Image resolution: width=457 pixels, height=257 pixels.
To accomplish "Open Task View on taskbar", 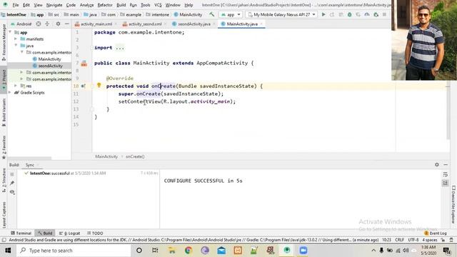I will point(155,251).
